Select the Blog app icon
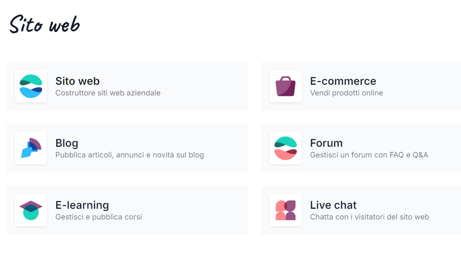 (x=31, y=148)
